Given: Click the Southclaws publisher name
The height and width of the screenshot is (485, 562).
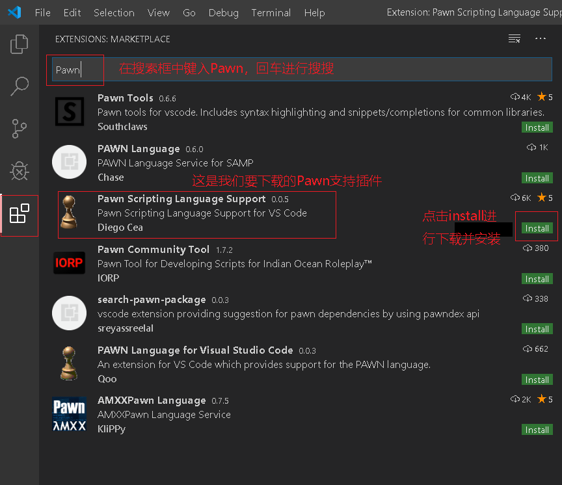Looking at the screenshot, I should 122,127.
